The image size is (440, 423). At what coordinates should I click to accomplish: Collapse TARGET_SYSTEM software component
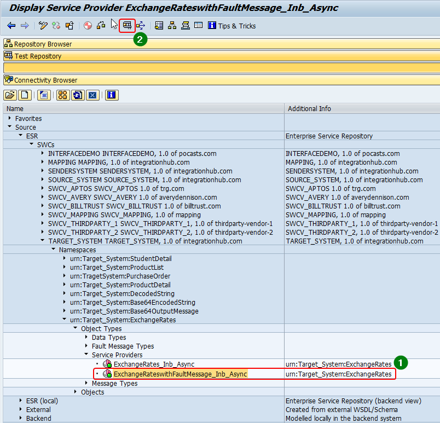[43, 240]
